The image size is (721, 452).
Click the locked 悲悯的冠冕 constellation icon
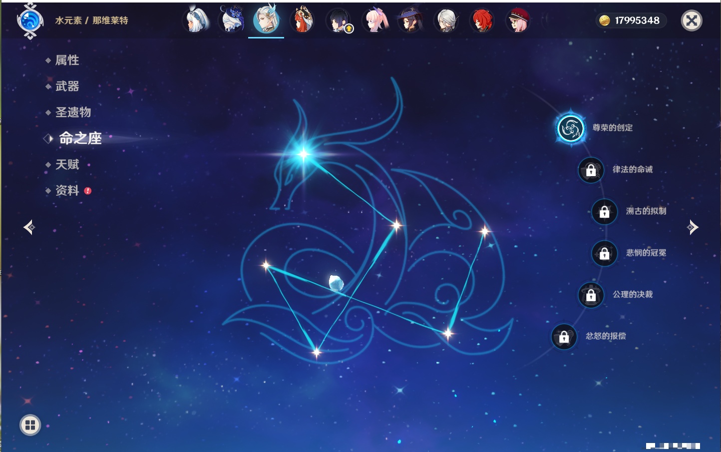click(604, 254)
